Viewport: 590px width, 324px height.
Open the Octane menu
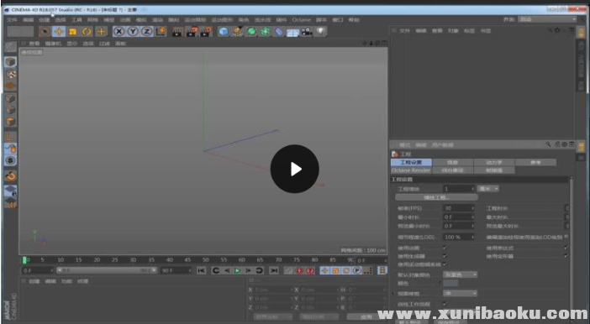(302, 19)
